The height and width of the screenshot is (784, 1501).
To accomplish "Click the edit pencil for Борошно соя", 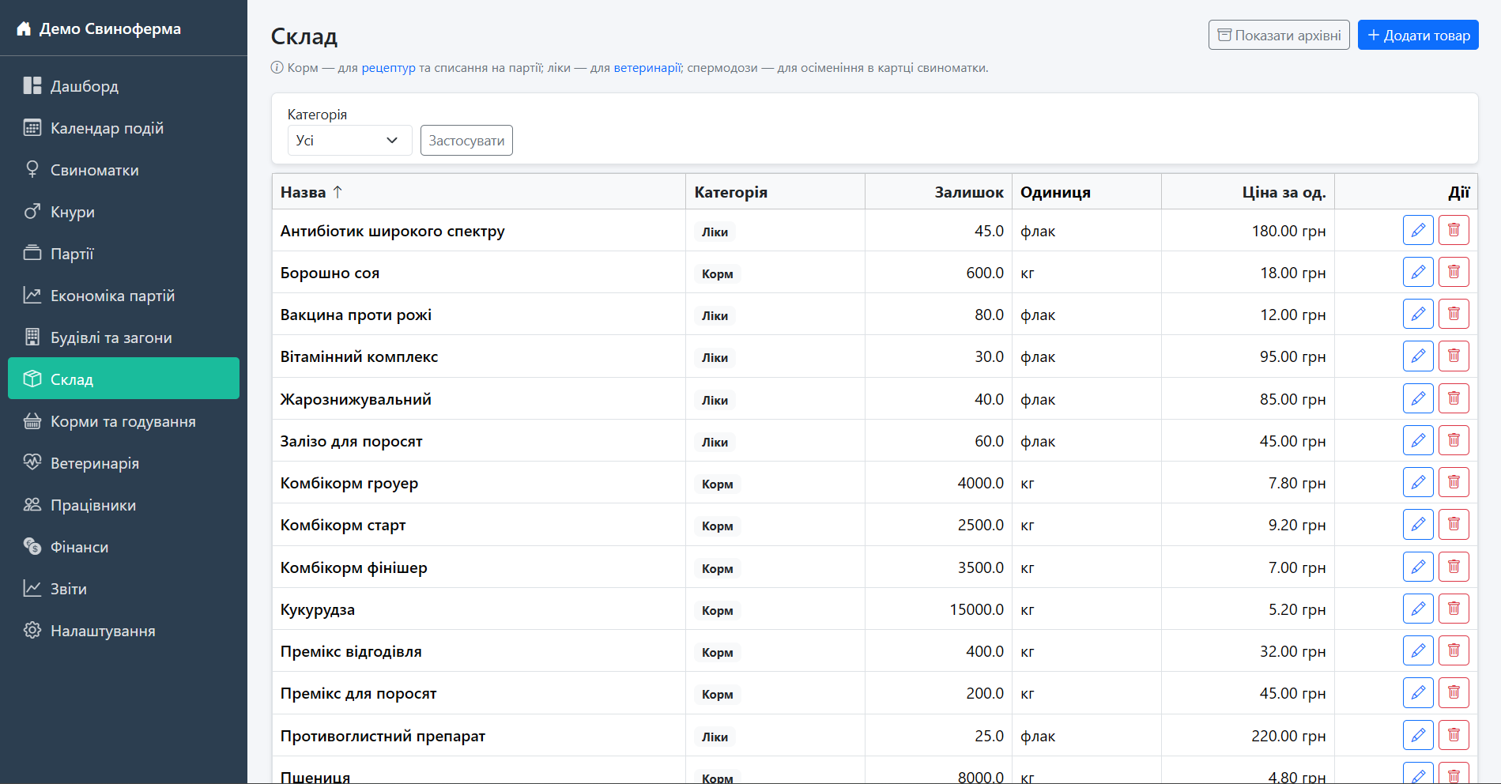I will (1418, 273).
